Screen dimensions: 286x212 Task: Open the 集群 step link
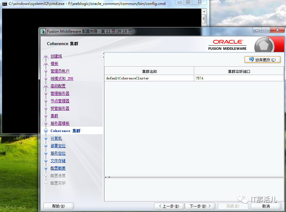pos(54,116)
